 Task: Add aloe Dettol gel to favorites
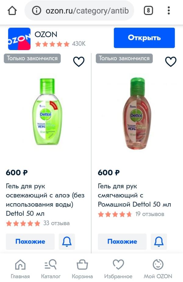79,62
